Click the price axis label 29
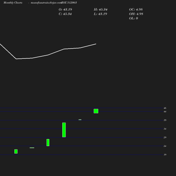 tap(165, 137)
